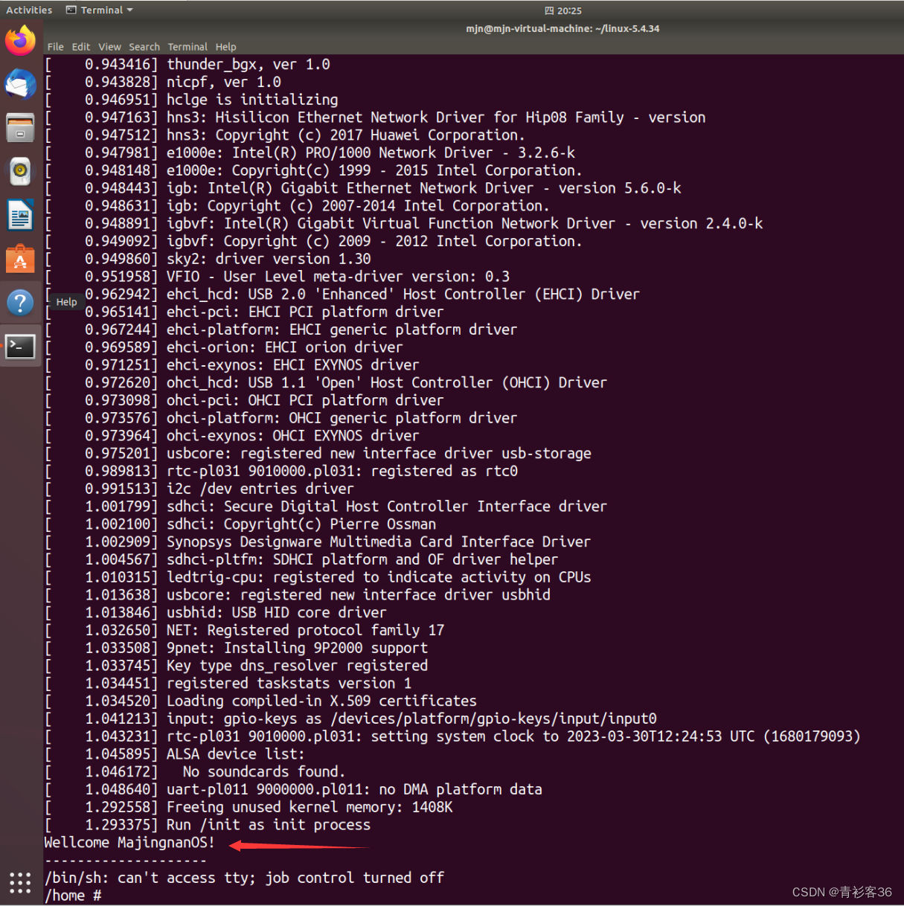Click the small terminal icon in the top bar

click(71, 10)
